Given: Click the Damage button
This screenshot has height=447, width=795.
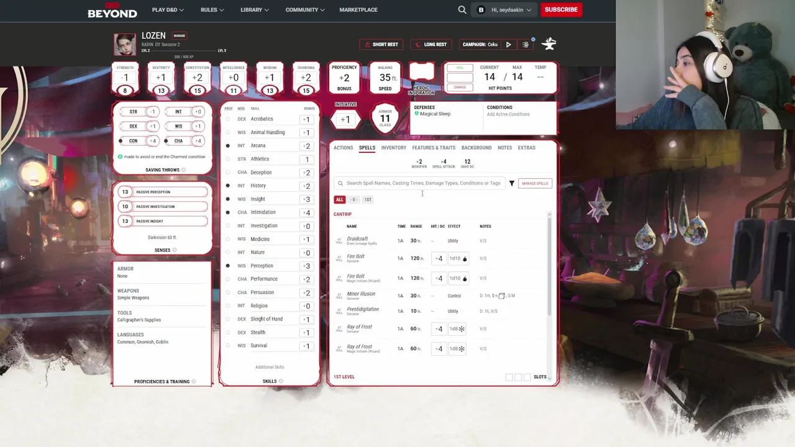Looking at the screenshot, I should click(x=460, y=88).
